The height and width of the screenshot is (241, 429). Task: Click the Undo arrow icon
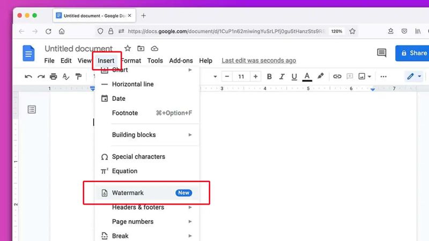[x=28, y=77]
